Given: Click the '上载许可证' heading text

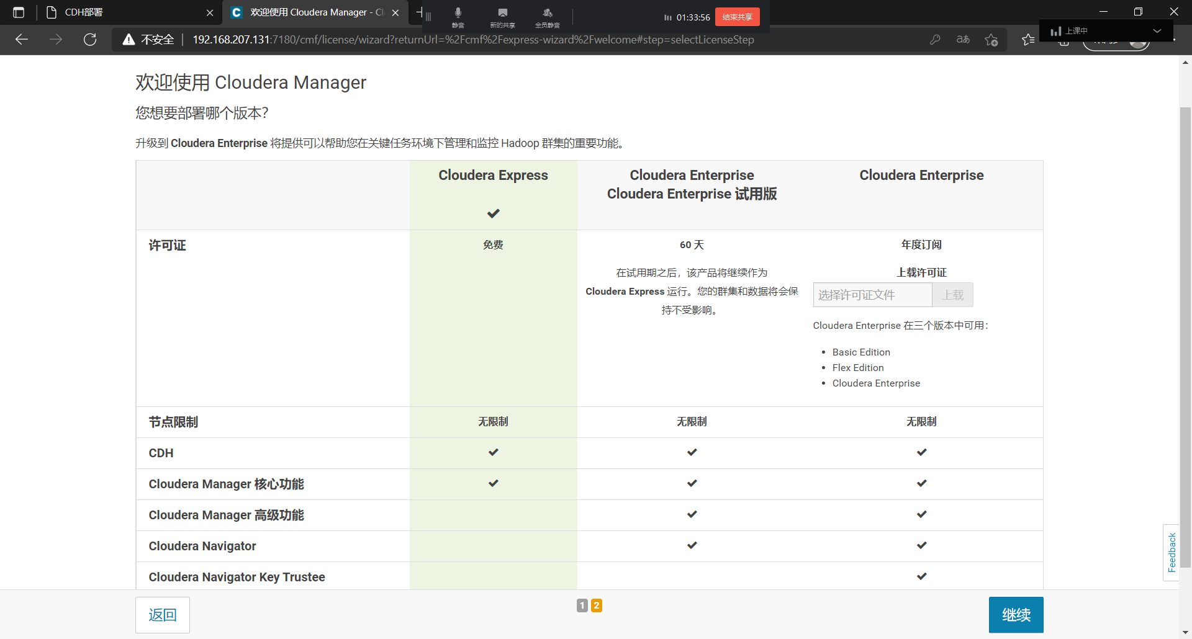Looking at the screenshot, I should coord(921,272).
